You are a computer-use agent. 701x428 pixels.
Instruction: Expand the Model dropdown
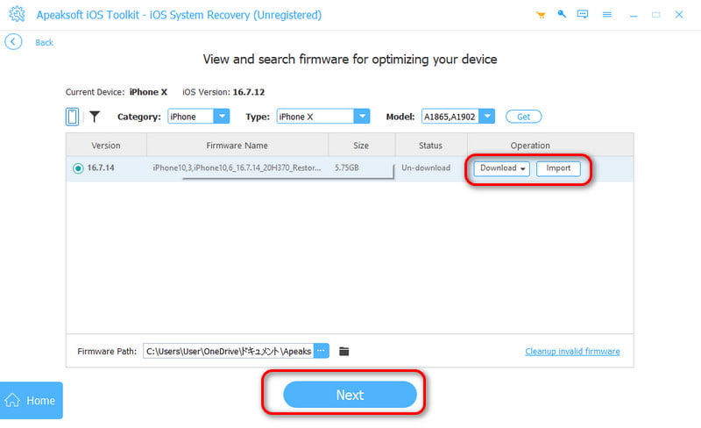coord(487,117)
